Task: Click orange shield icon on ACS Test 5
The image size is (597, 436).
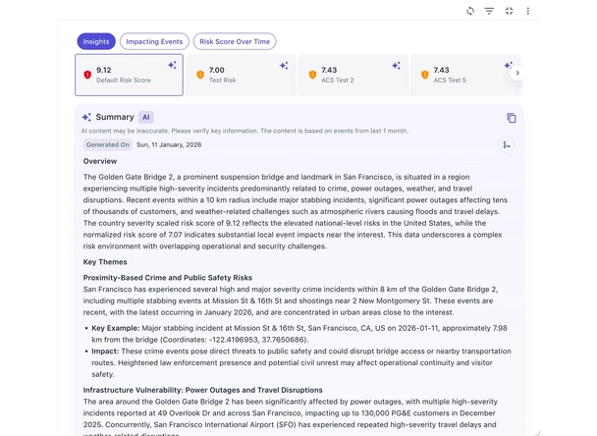Action: tap(425, 75)
